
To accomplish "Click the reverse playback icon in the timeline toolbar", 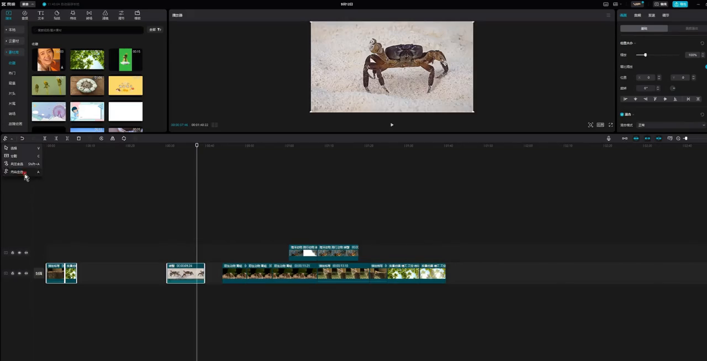I will pos(101,138).
